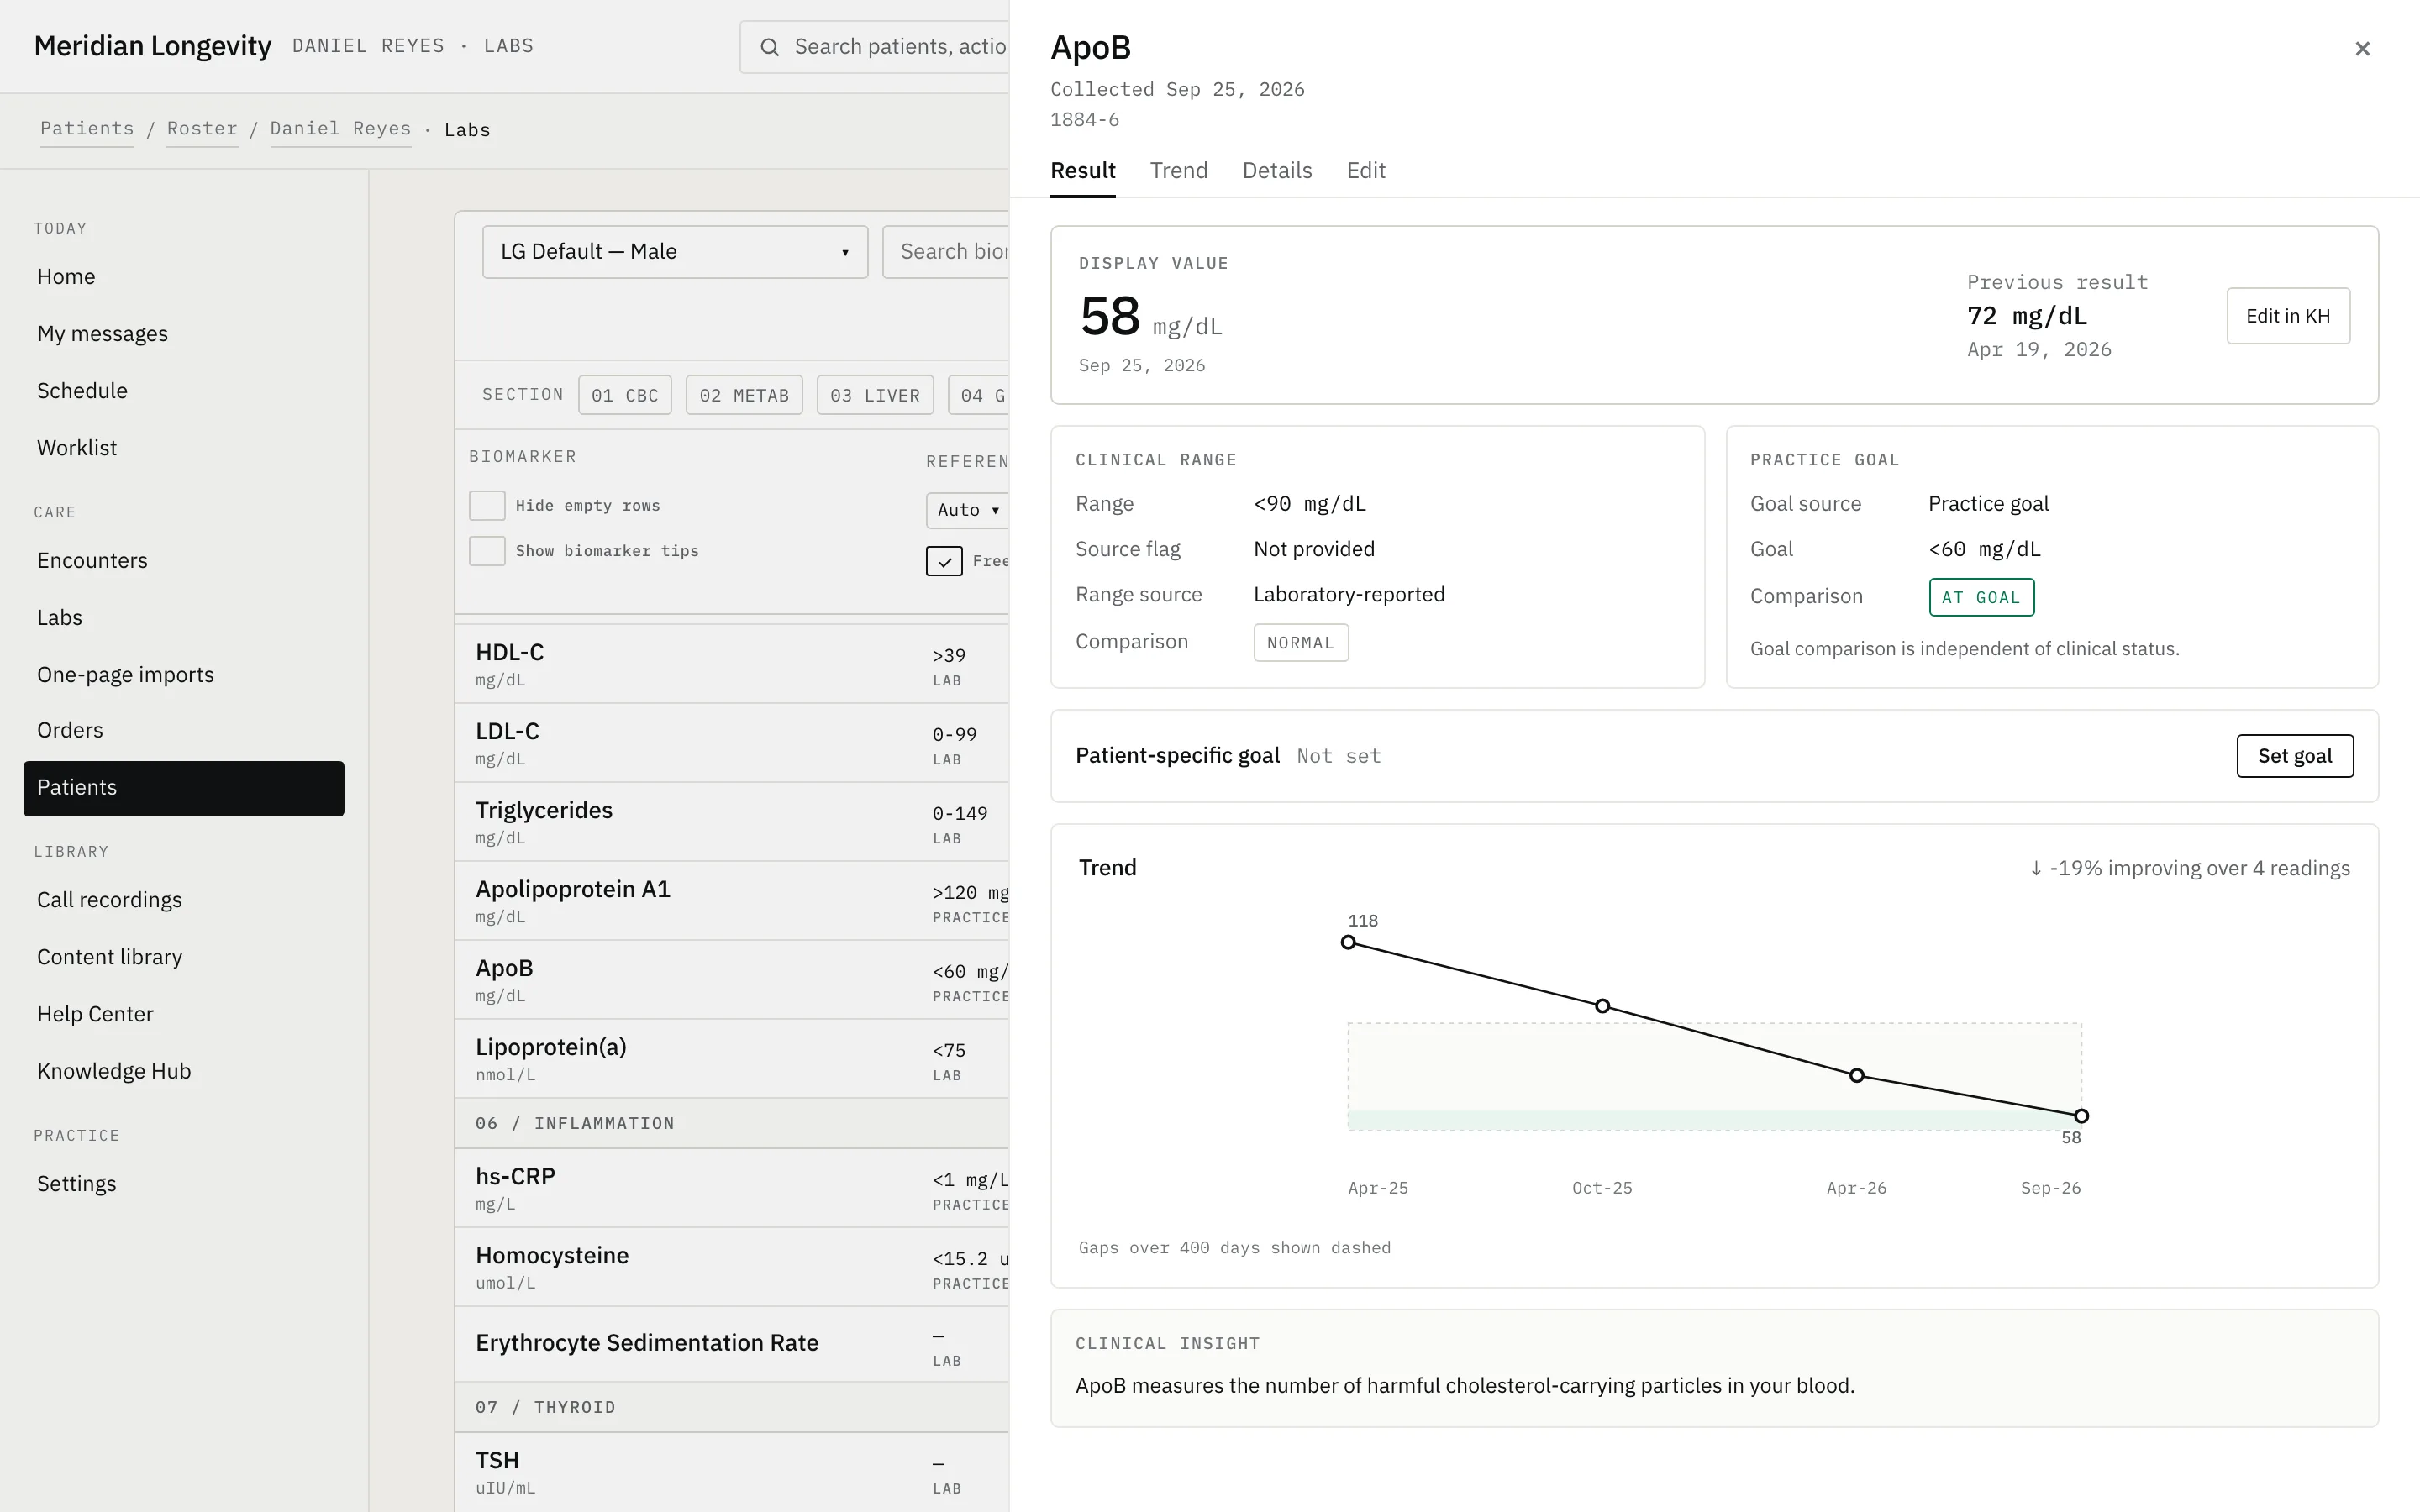Open the Auto reference dropdown
The height and width of the screenshot is (1512, 2420).
point(967,510)
